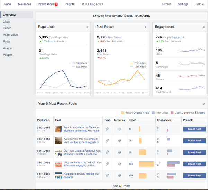Open 'Don't just create a Facebook Ads' post
The height and width of the screenshot is (190, 208).
point(82,152)
